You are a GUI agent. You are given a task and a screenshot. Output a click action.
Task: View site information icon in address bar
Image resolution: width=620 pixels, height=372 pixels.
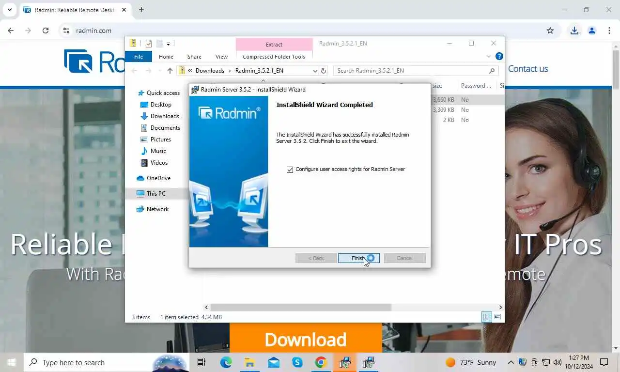point(66,31)
